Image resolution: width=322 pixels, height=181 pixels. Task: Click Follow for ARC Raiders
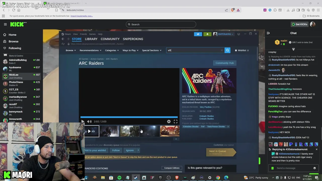(x=116, y=150)
